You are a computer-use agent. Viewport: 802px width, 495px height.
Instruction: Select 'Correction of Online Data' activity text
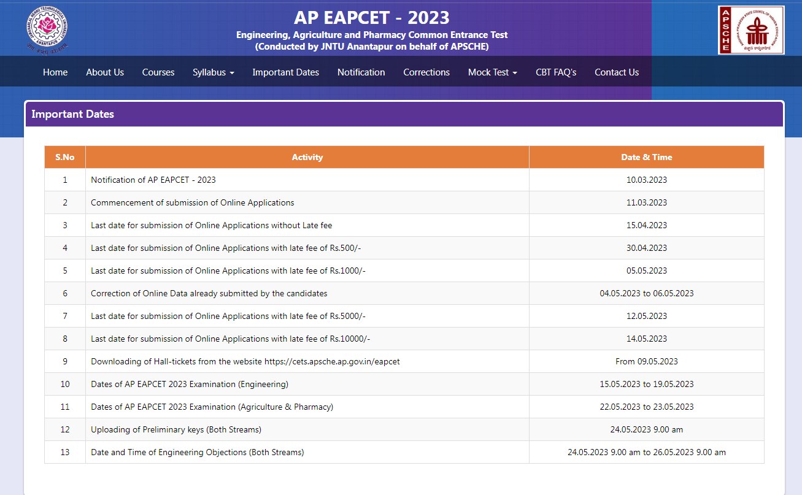[x=209, y=293]
